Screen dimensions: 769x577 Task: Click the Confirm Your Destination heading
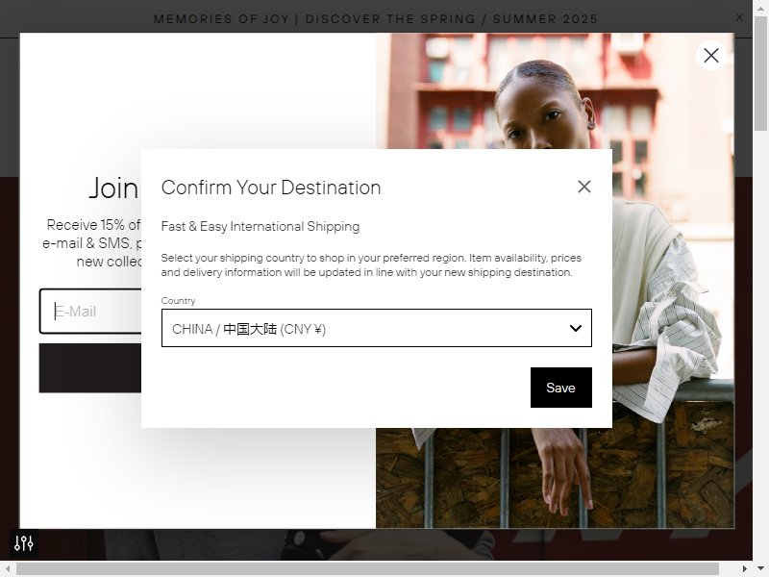271,188
